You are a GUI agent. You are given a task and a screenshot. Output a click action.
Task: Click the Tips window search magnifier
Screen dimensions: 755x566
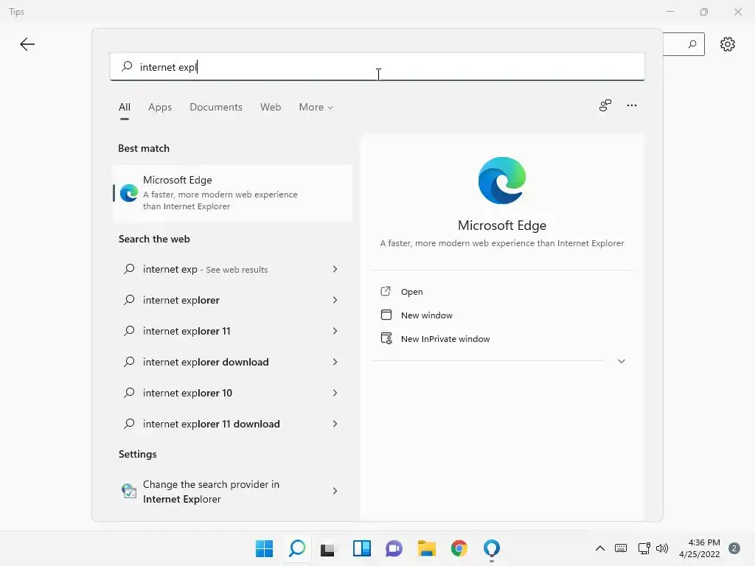692,44
